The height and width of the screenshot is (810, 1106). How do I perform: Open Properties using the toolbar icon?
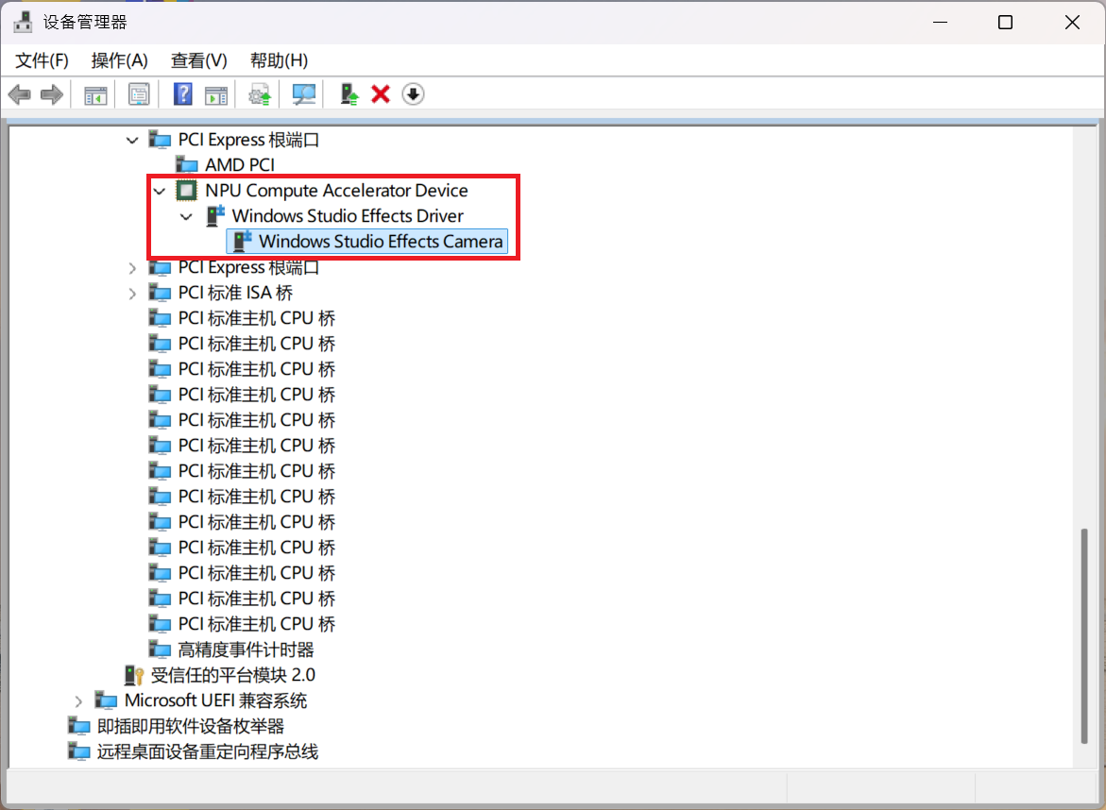[139, 94]
